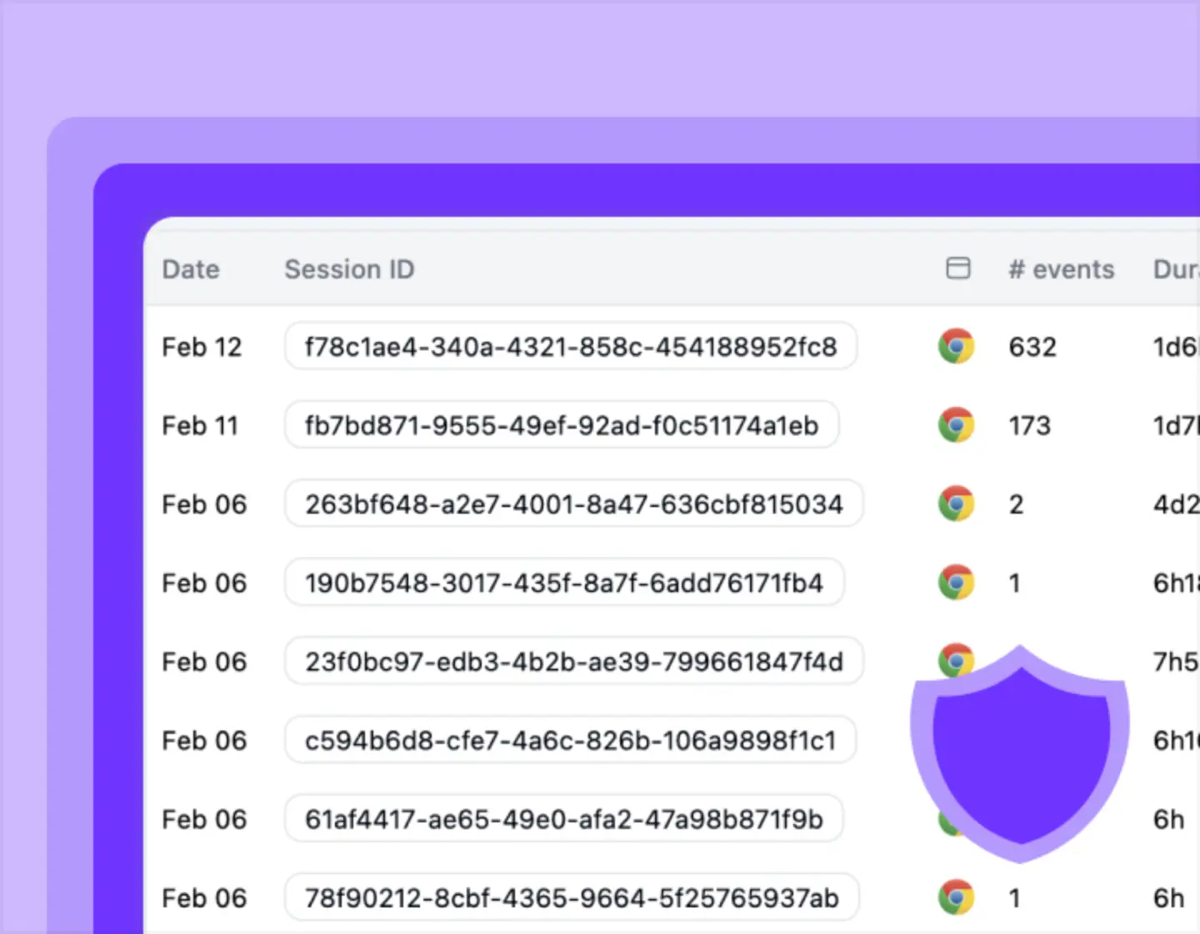Select session ID starting with c594b6d8
1200x934 pixels.
click(570, 740)
